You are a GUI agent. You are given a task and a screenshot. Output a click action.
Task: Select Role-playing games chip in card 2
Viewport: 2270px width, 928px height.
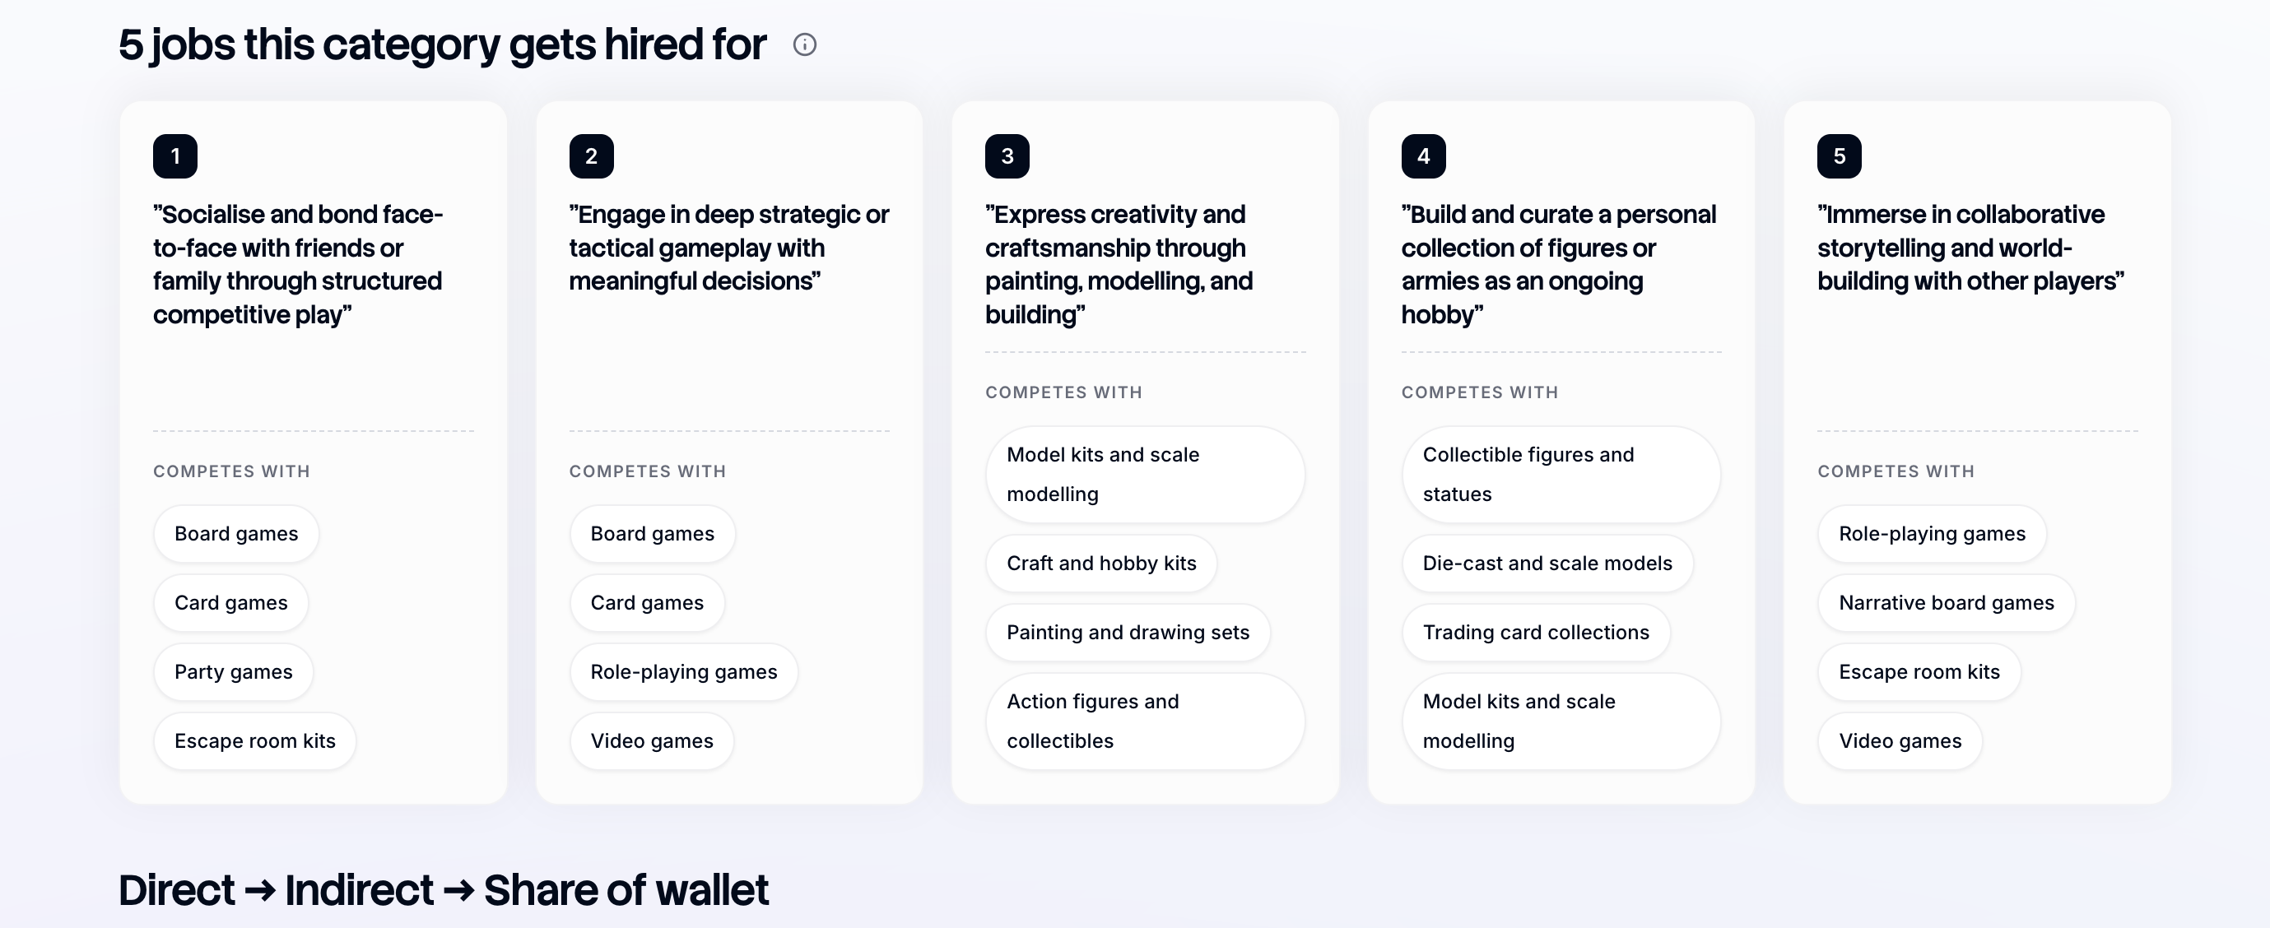pos(684,672)
